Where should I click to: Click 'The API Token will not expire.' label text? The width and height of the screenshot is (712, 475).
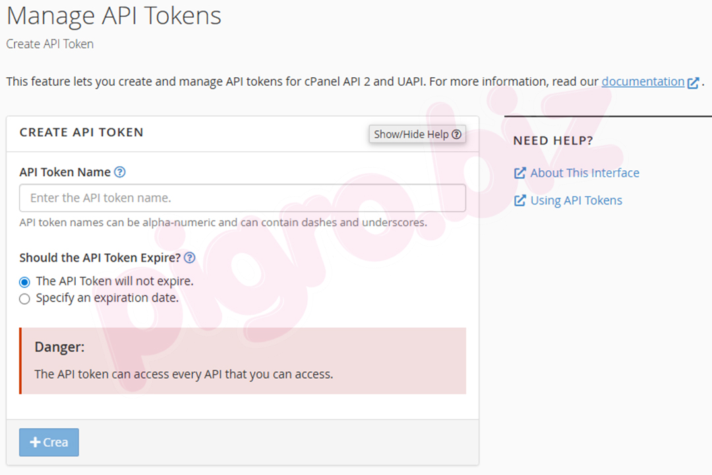point(115,281)
